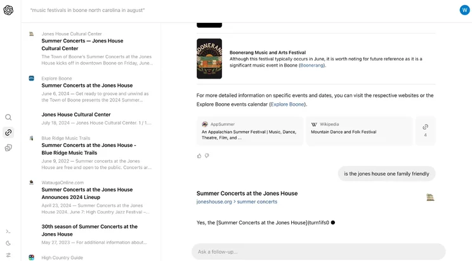Viewport: 472px width, 261px height.
Task: Open the Wikipedia Mountain Dance and Folk Festival card
Action: 359,131
